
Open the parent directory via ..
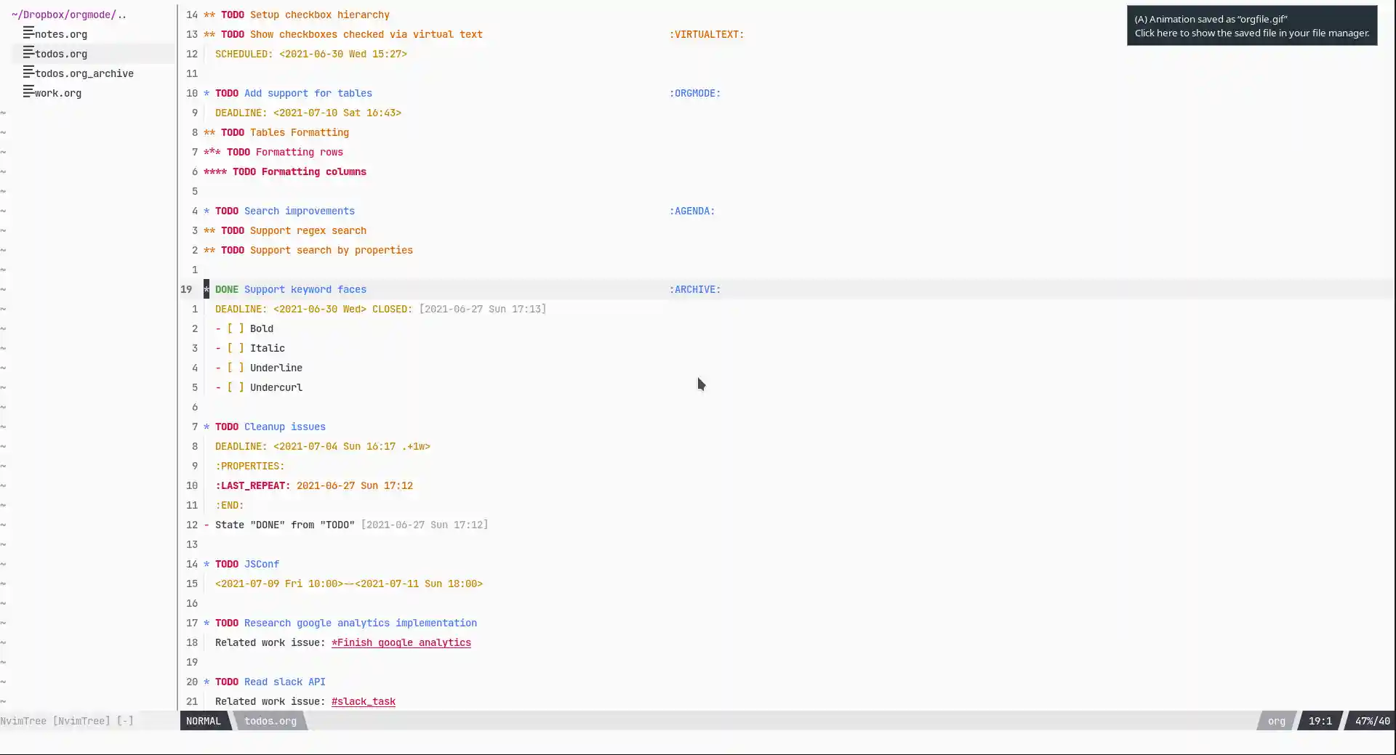click(121, 13)
